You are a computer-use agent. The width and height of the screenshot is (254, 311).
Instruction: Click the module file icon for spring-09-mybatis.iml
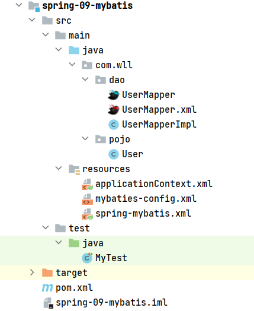[49, 303]
